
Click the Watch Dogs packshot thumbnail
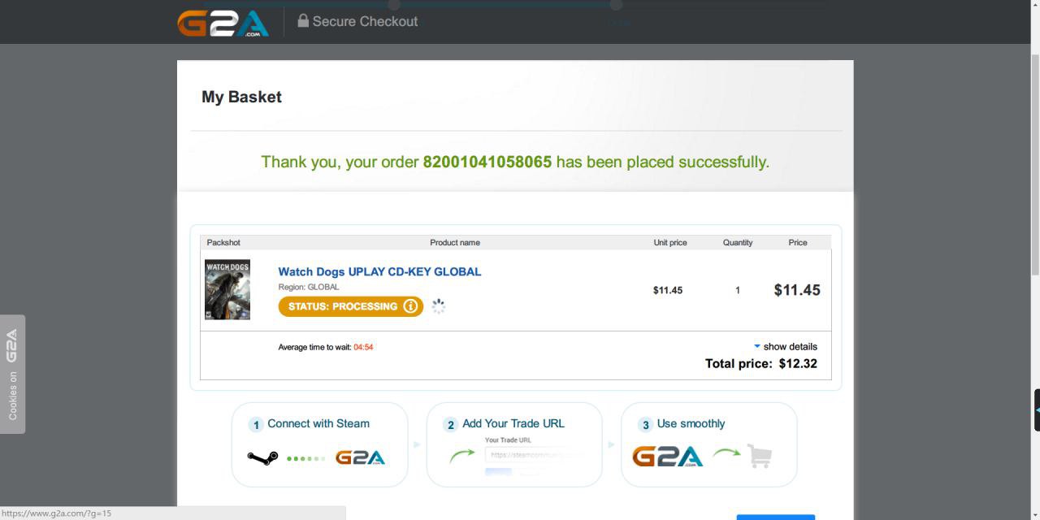[227, 290]
